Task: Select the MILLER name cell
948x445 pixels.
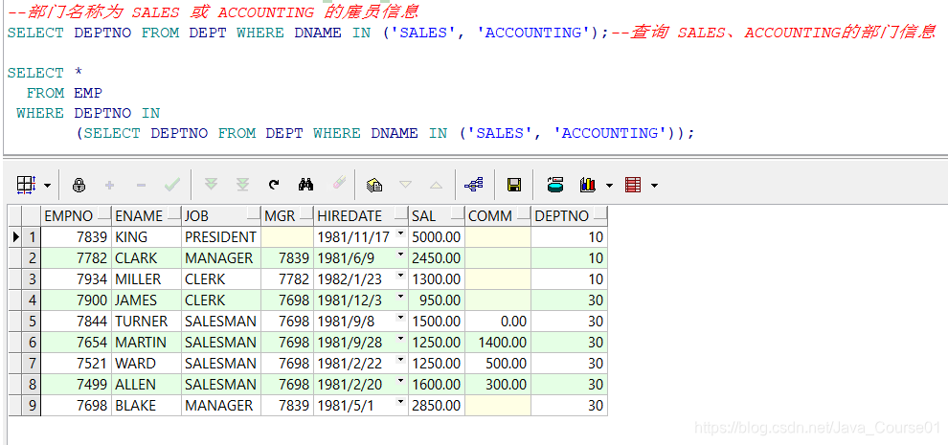Action: click(147, 279)
